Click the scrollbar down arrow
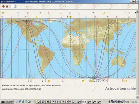 pyautogui.click(x=137, y=98)
